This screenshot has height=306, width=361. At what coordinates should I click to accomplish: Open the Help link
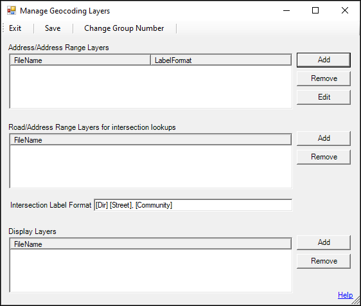pyautogui.click(x=345, y=295)
